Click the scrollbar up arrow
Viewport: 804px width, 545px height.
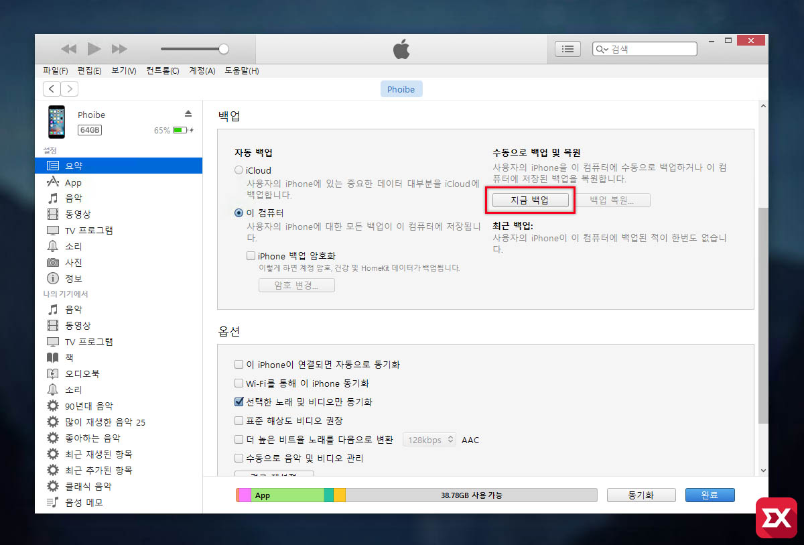coord(763,107)
